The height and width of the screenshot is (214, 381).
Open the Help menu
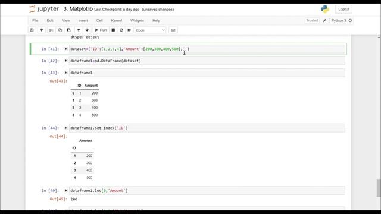[x=156, y=21]
